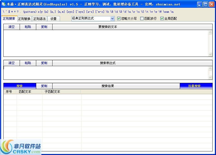Screen dimensions: 216x155
Task: Click the down arrow of the expression scrollbar
Action: pos(210,77)
